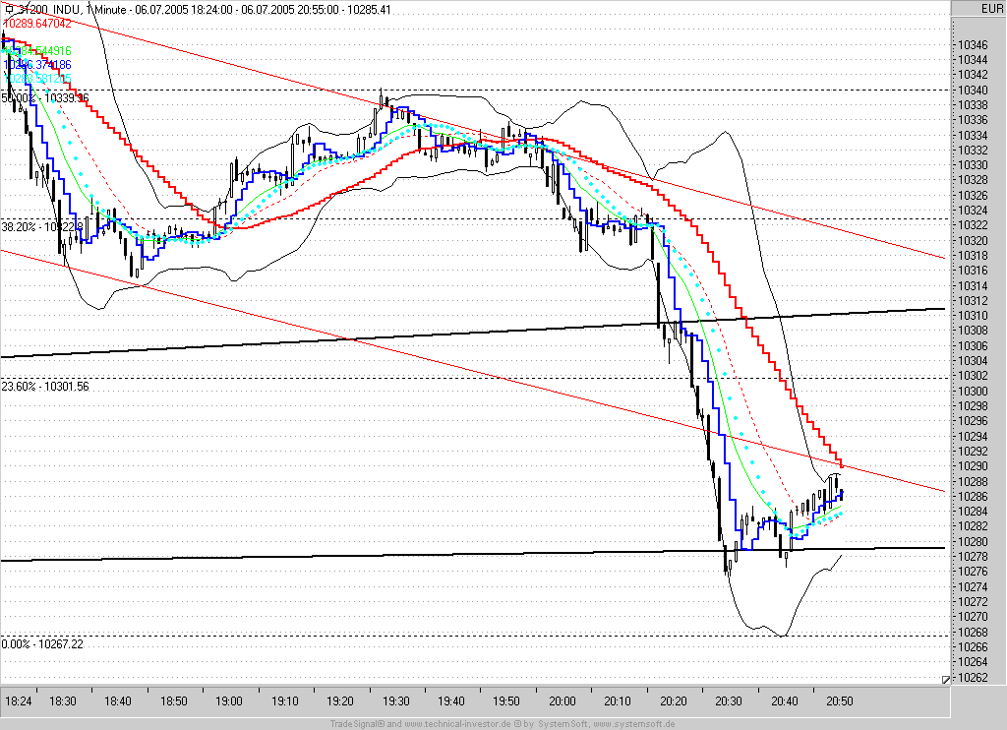
Task: Click the corner resize grip above 10262
Action: (x=945, y=679)
